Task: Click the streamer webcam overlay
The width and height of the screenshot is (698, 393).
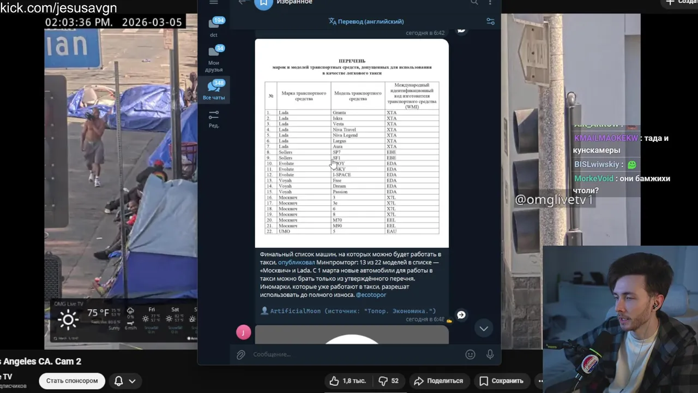Action: [621, 319]
